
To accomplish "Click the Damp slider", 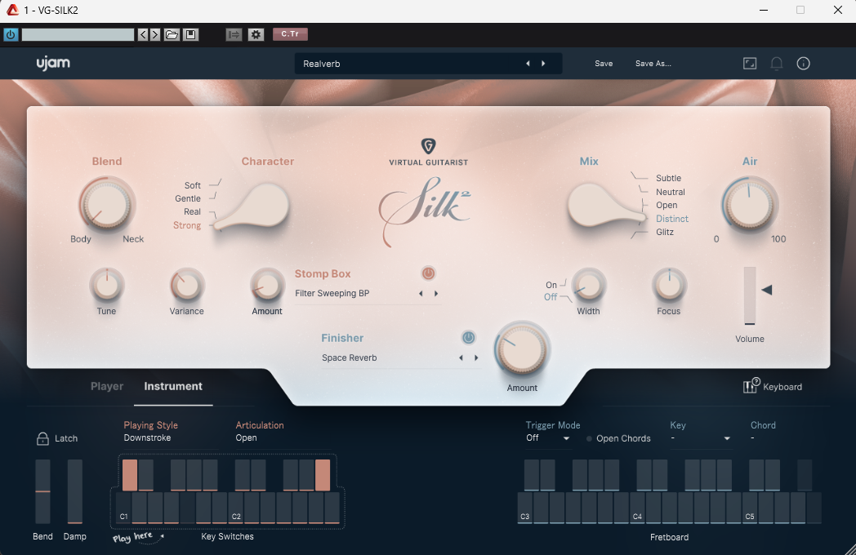I will (75, 491).
